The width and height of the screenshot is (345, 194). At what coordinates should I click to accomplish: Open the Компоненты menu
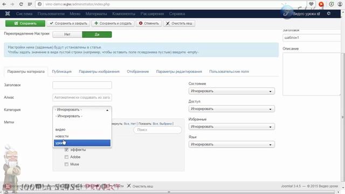click(x=123, y=13)
